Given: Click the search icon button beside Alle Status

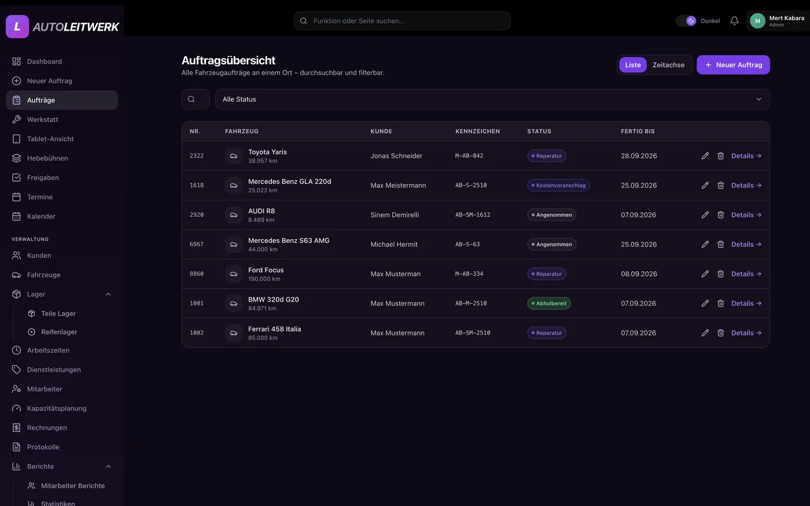Looking at the screenshot, I should [x=196, y=99].
